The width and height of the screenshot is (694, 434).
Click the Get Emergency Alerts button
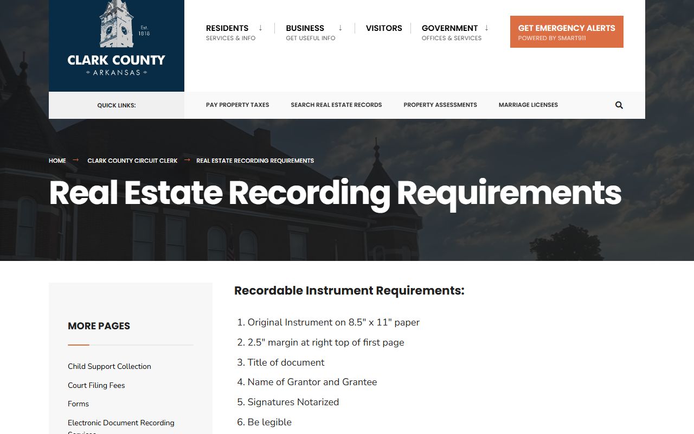click(x=567, y=31)
